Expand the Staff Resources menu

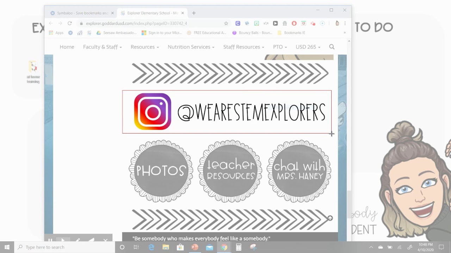[x=244, y=47]
